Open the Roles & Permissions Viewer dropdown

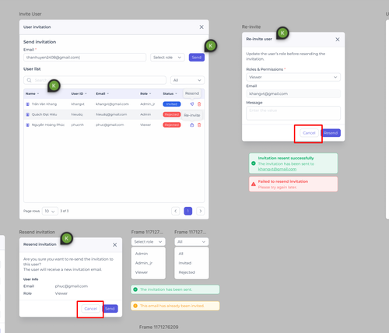(x=293, y=77)
